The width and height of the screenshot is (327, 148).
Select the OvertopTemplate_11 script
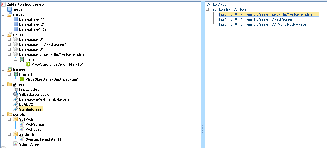tap(43, 139)
